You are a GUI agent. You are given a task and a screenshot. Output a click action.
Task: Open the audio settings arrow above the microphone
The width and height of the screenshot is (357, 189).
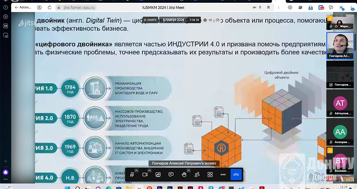(x=136, y=170)
